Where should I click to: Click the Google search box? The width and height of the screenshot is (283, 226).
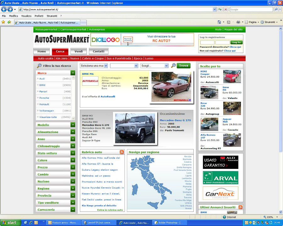coord(252,9)
